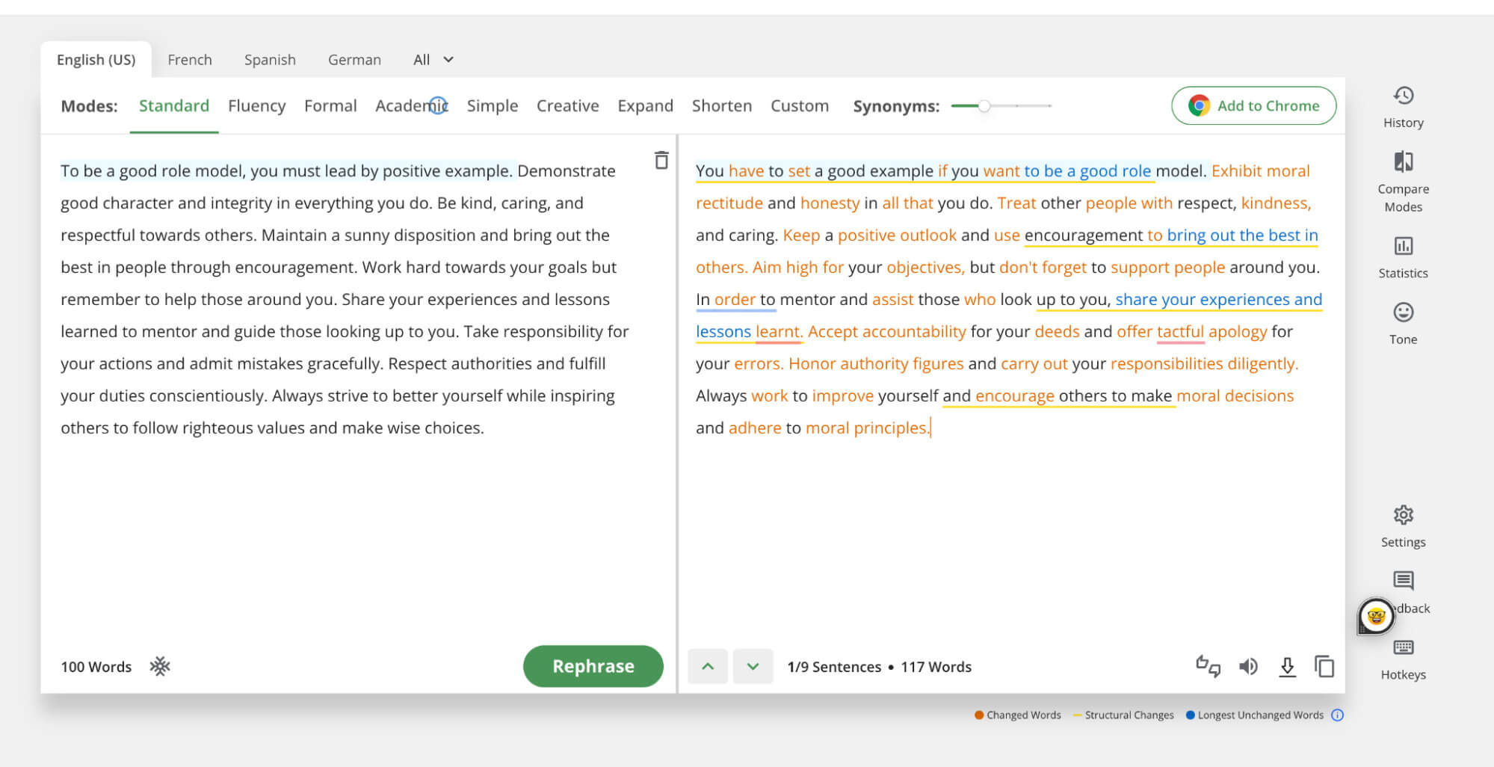The image size is (1494, 767).
Task: Expand the All languages dropdown
Action: tap(433, 60)
